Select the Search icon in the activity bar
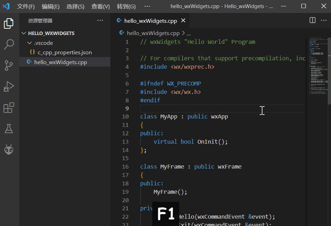 point(8,44)
